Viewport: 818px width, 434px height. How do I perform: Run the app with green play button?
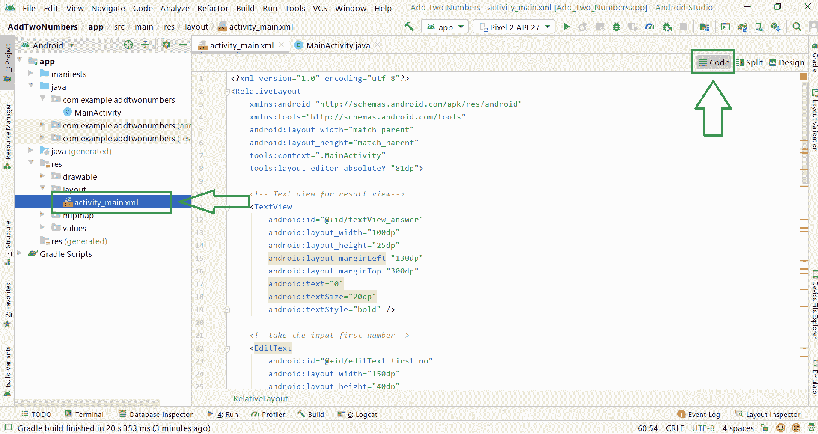pyautogui.click(x=566, y=27)
